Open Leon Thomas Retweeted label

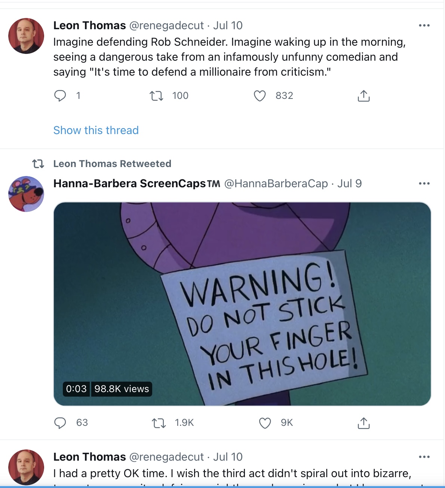pyautogui.click(x=112, y=164)
